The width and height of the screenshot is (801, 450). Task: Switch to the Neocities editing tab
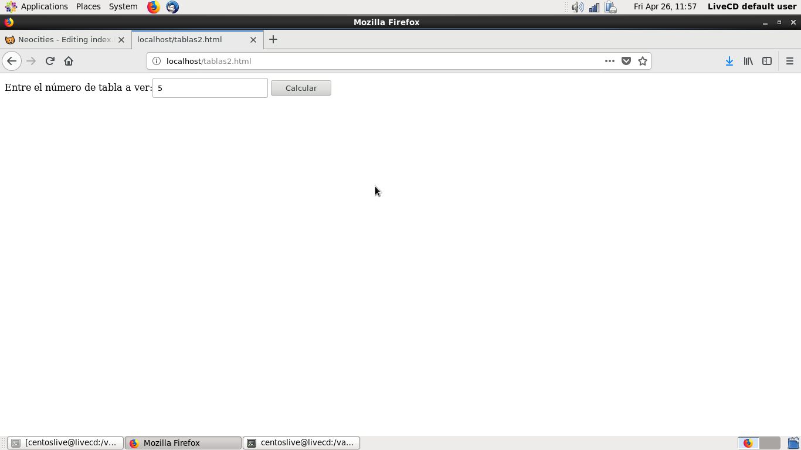(65, 40)
